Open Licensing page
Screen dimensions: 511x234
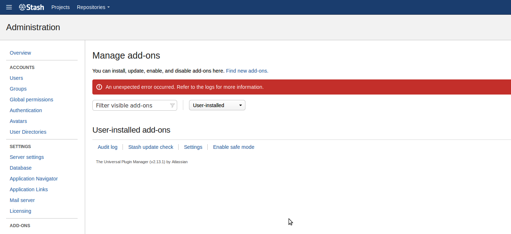[20, 211]
